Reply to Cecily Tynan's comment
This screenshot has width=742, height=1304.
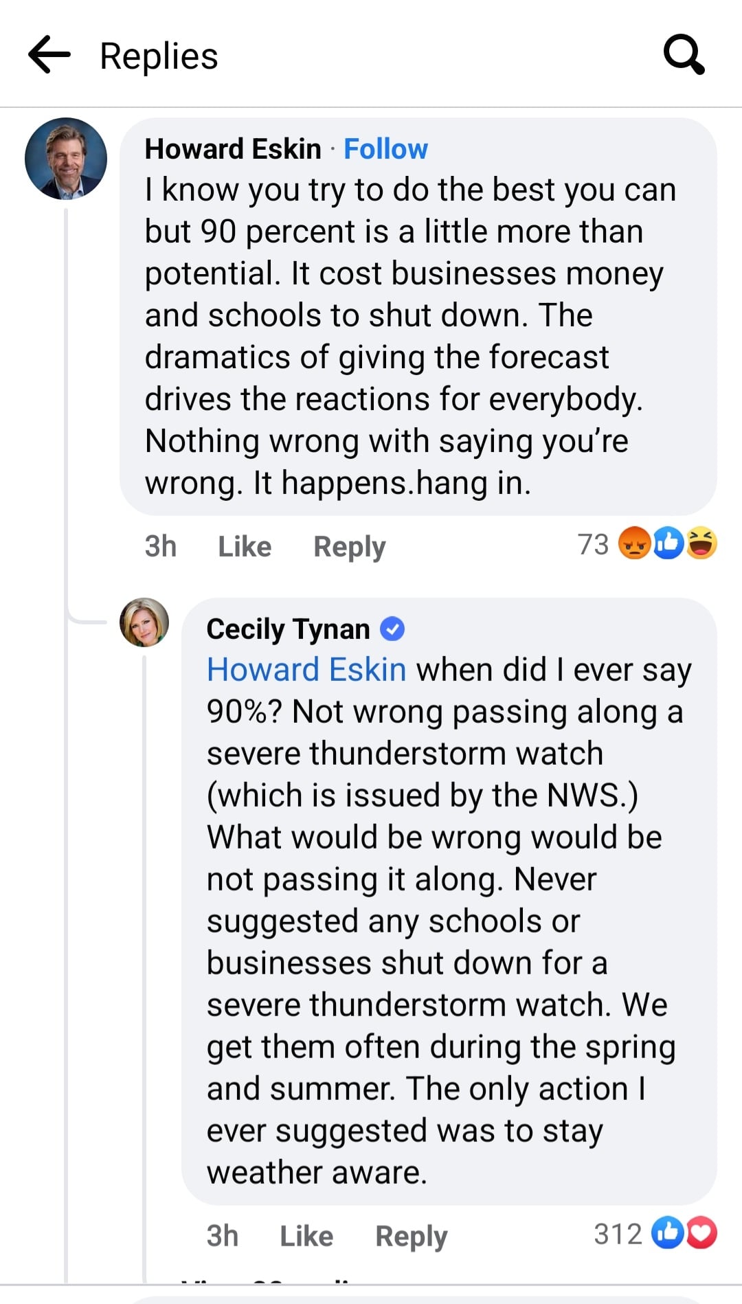click(411, 1237)
